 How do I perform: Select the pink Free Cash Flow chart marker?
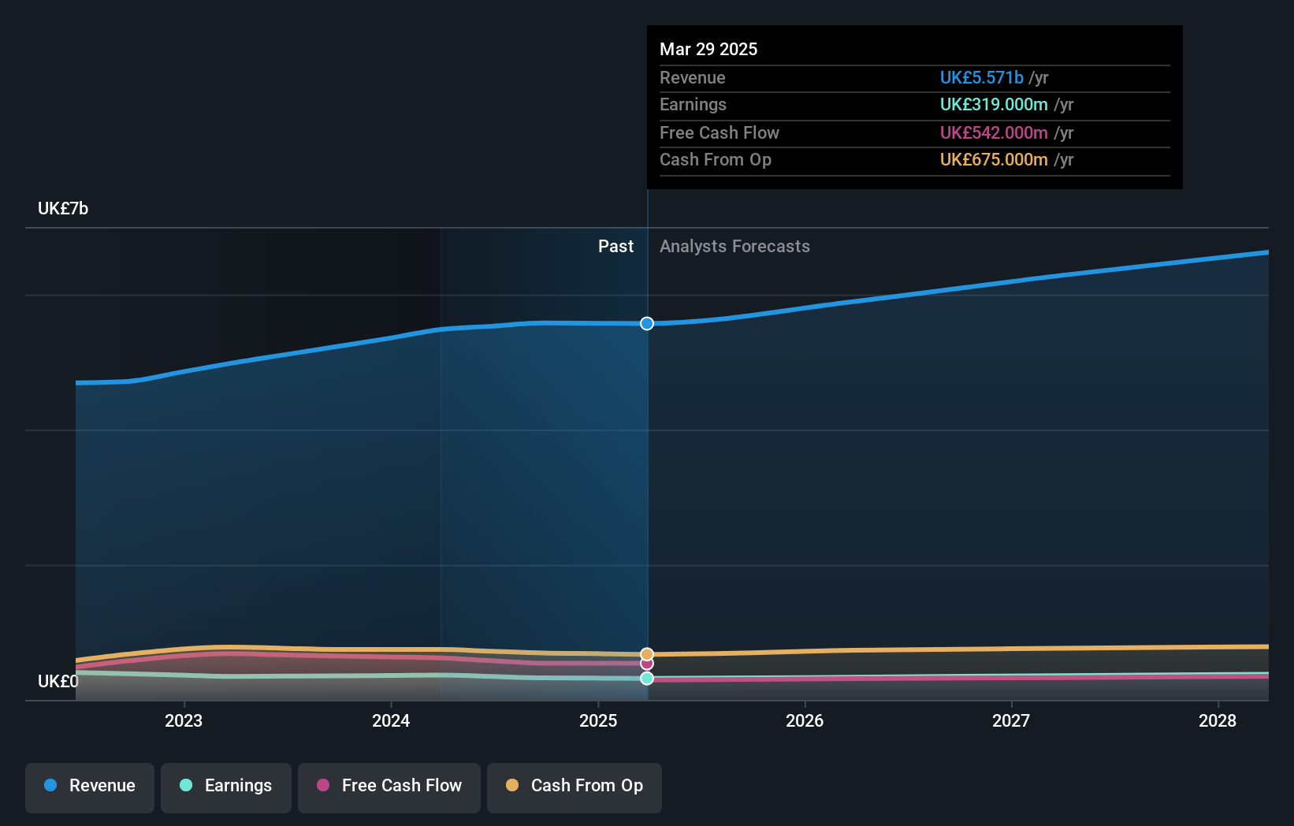pyautogui.click(x=646, y=664)
